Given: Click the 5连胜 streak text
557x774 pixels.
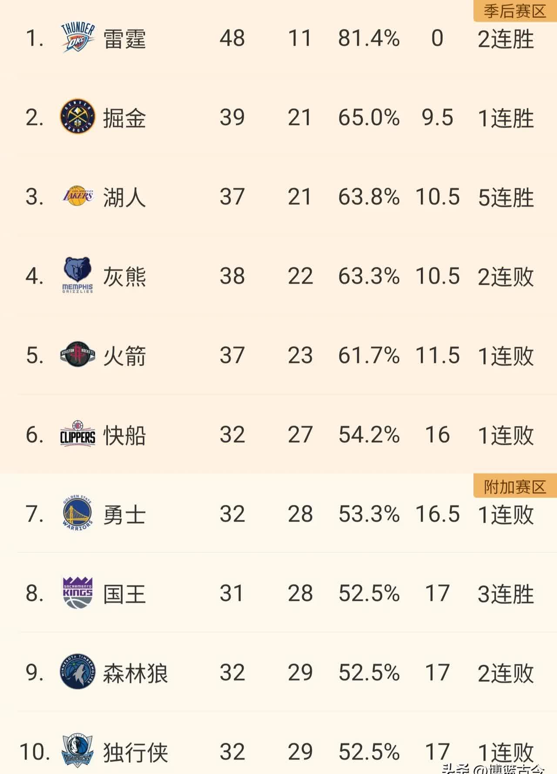Looking at the screenshot, I should (x=506, y=197).
